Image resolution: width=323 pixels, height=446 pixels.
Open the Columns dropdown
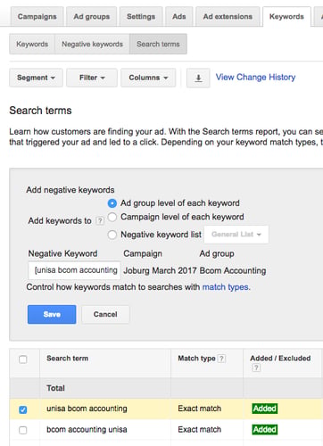tap(148, 78)
